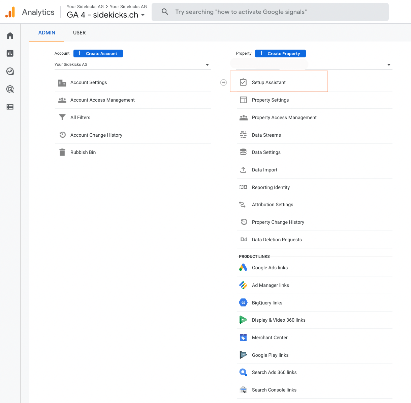Image resolution: width=411 pixels, height=403 pixels.
Task: Click the Google Analytics logo
Action: [x=10, y=12]
